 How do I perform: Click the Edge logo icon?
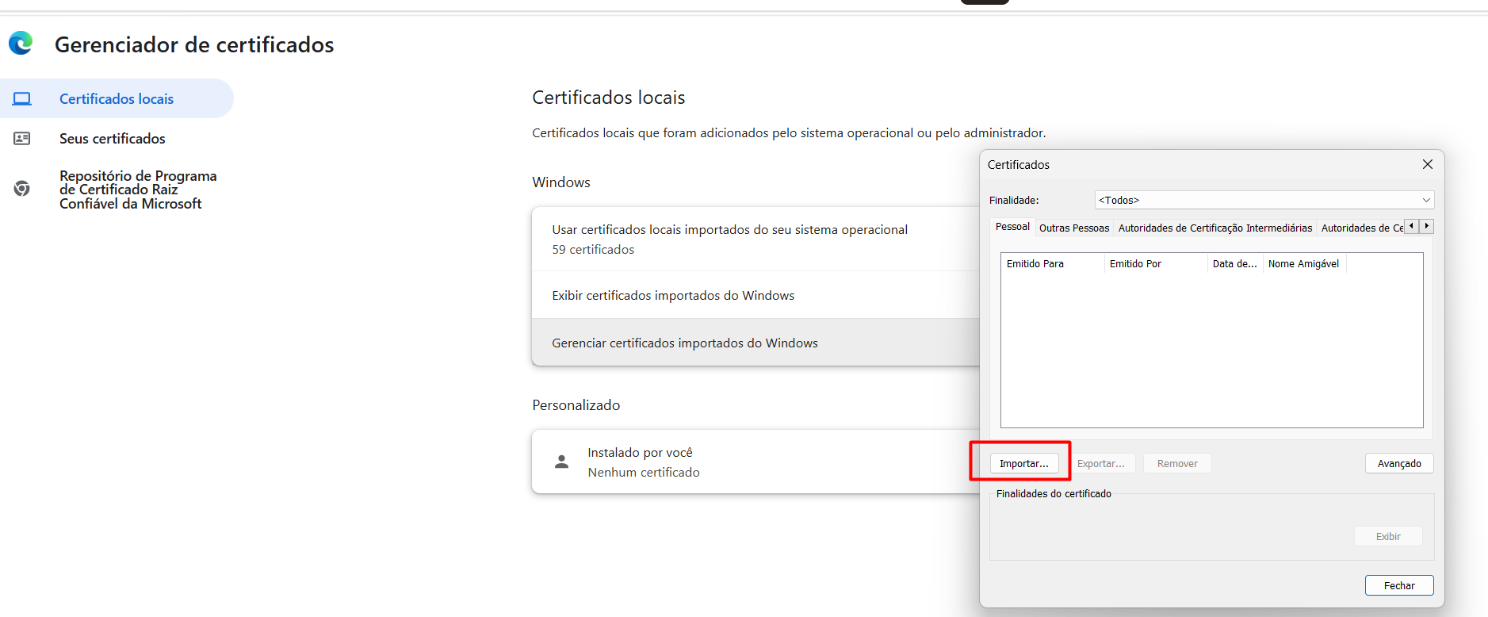click(21, 43)
